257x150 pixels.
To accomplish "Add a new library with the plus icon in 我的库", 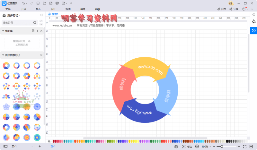I will (x=37, y=31).
